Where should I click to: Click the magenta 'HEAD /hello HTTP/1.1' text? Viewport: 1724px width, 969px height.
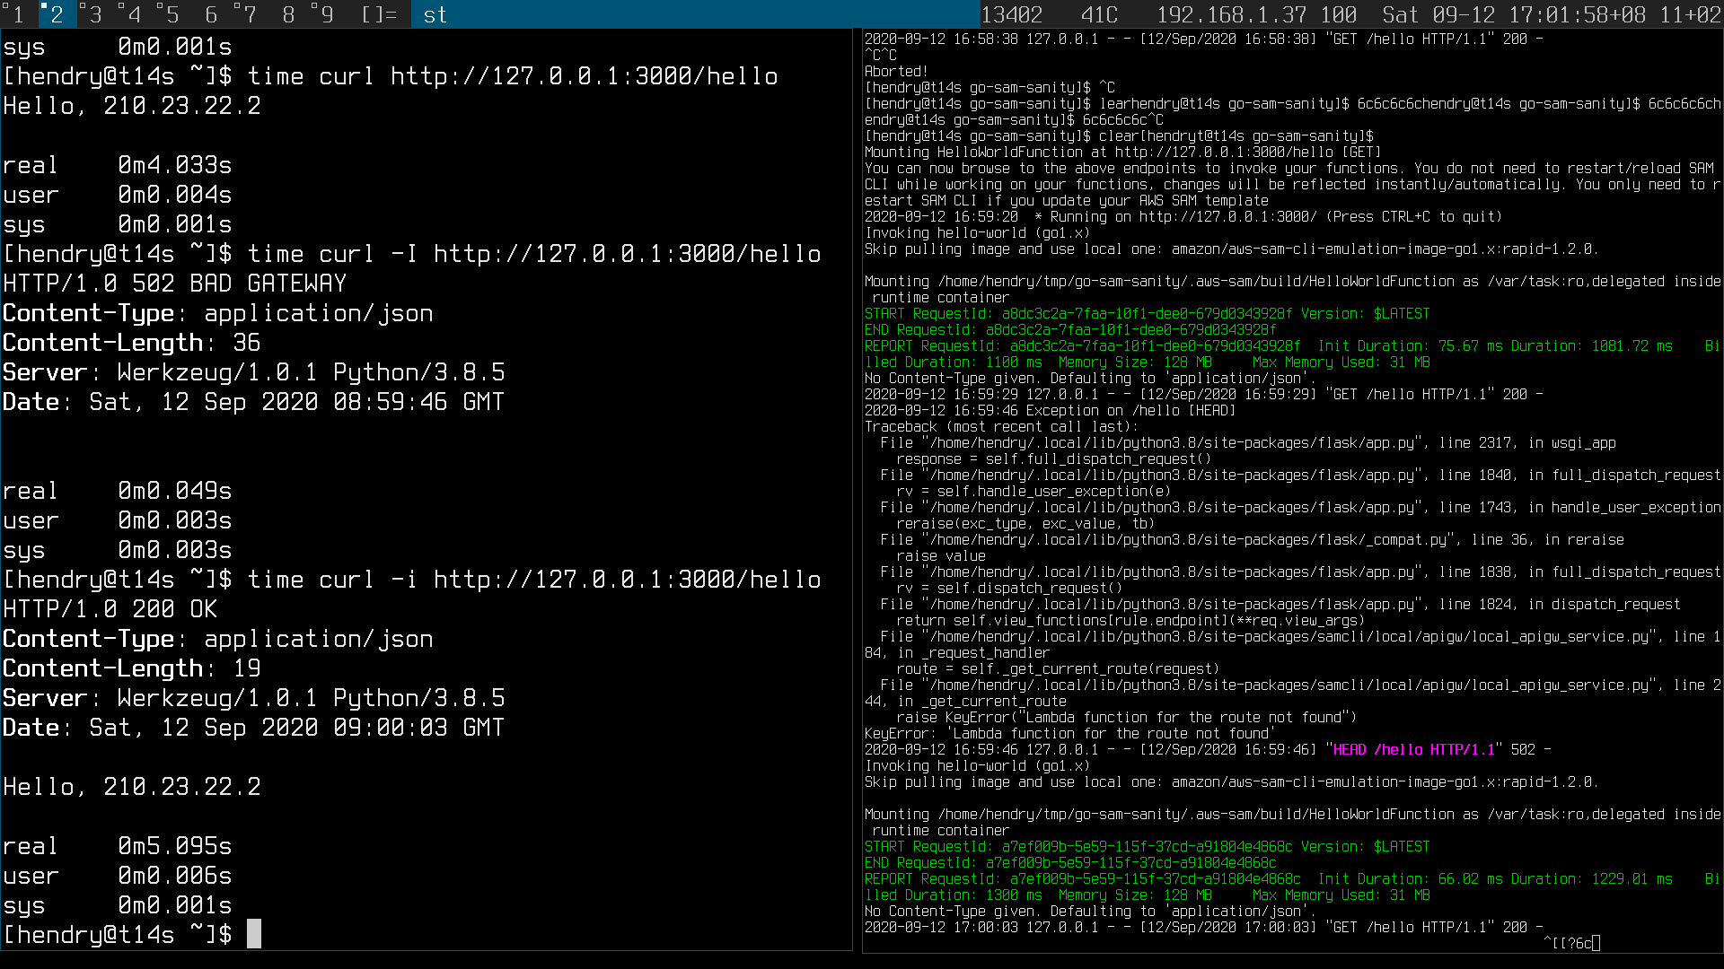click(1414, 750)
